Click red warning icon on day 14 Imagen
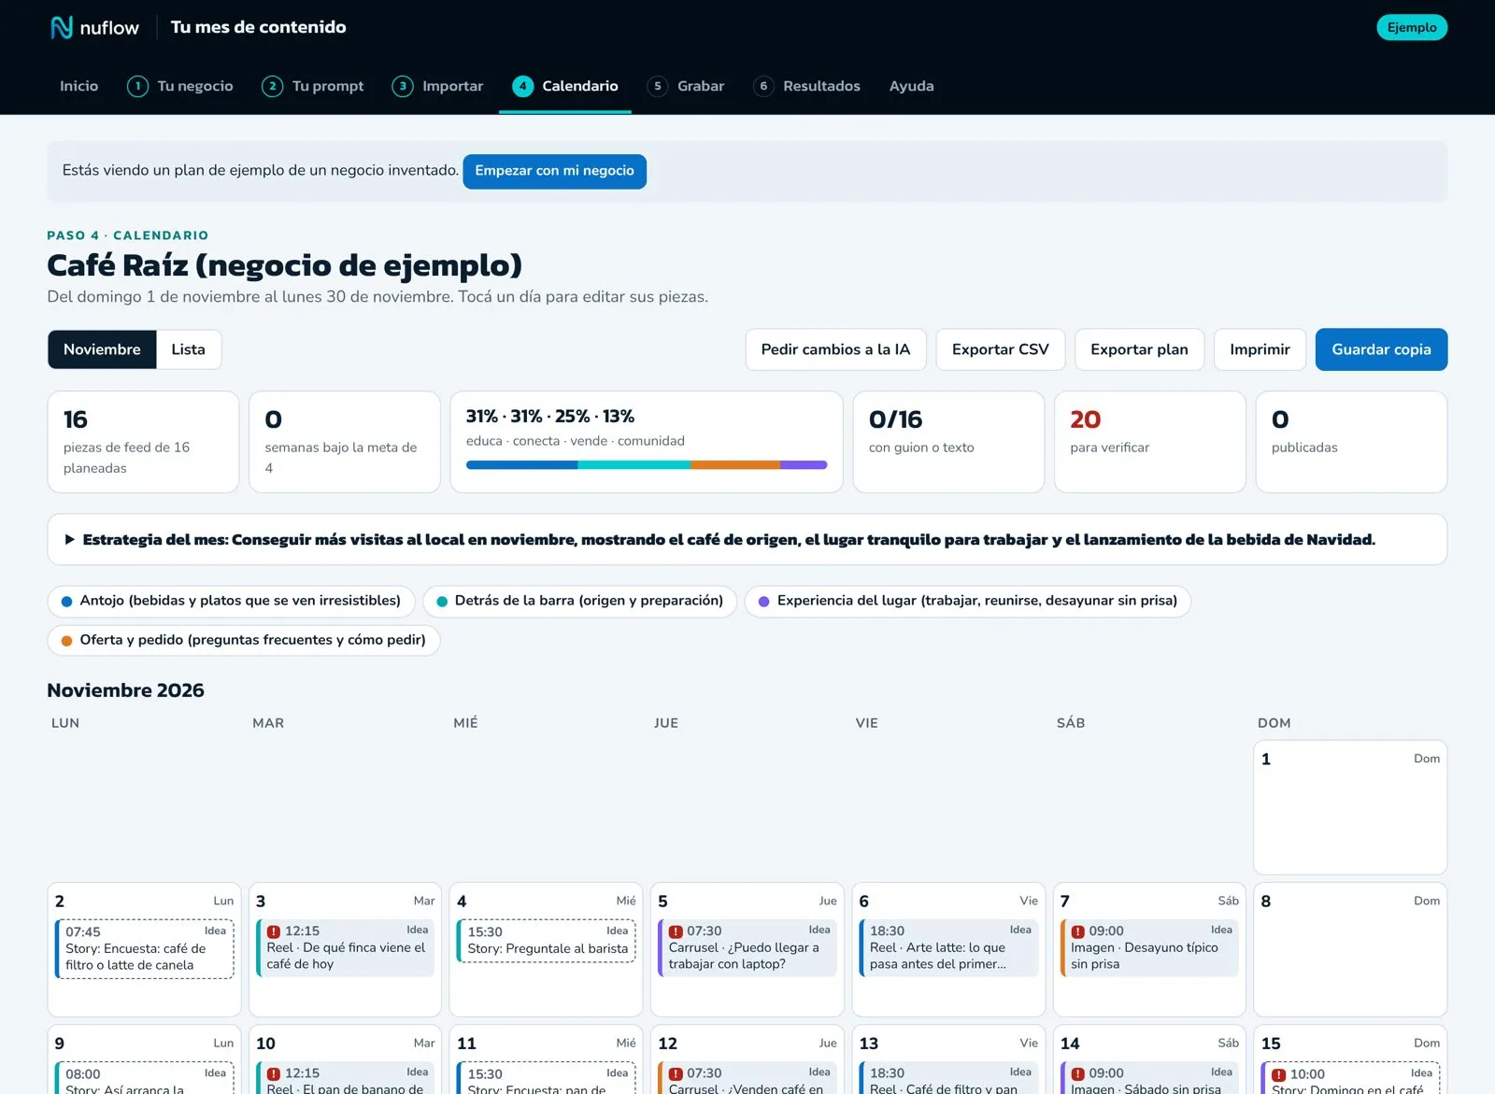 (x=1077, y=1074)
